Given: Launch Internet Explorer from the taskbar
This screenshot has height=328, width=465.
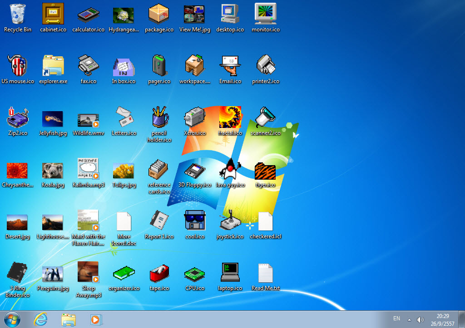Looking at the screenshot, I should coord(41,319).
